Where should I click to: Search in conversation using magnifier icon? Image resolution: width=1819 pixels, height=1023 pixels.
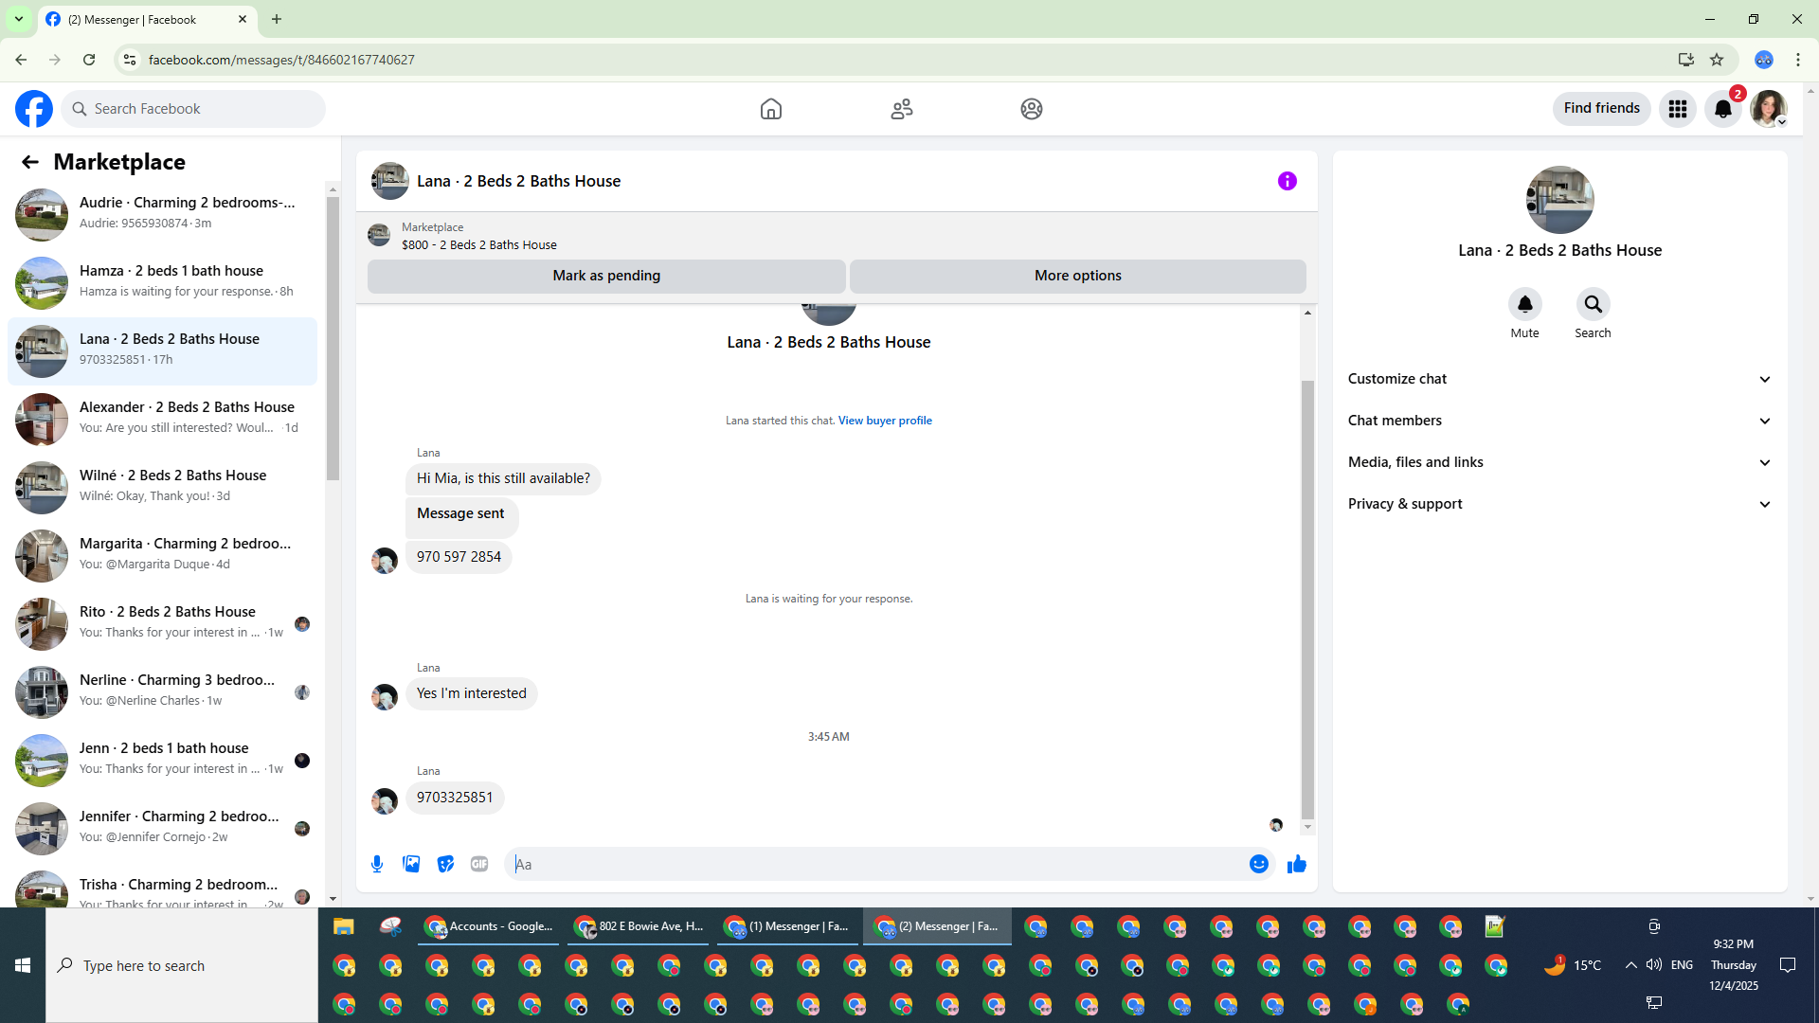click(x=1593, y=304)
